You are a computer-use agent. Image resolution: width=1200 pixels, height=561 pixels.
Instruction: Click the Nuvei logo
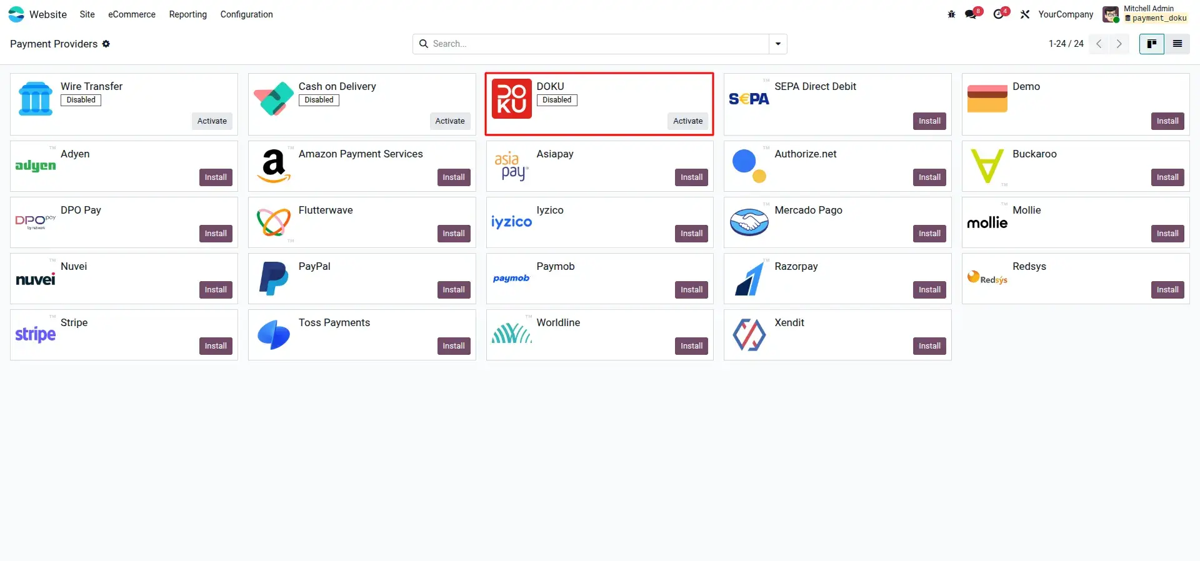(36, 279)
